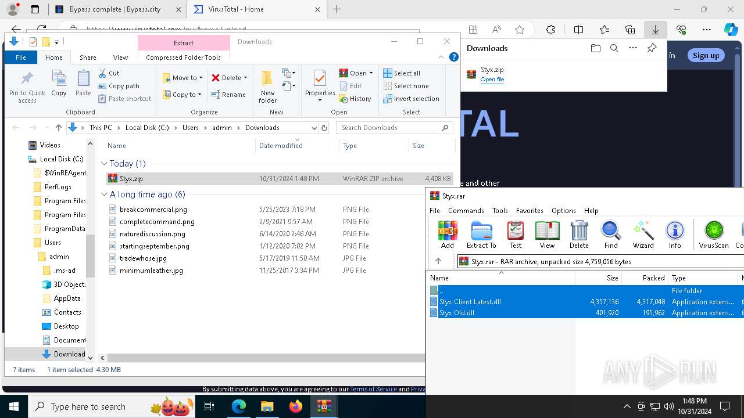Click Copy path in the ribbon
744x418 pixels.
click(x=119, y=86)
